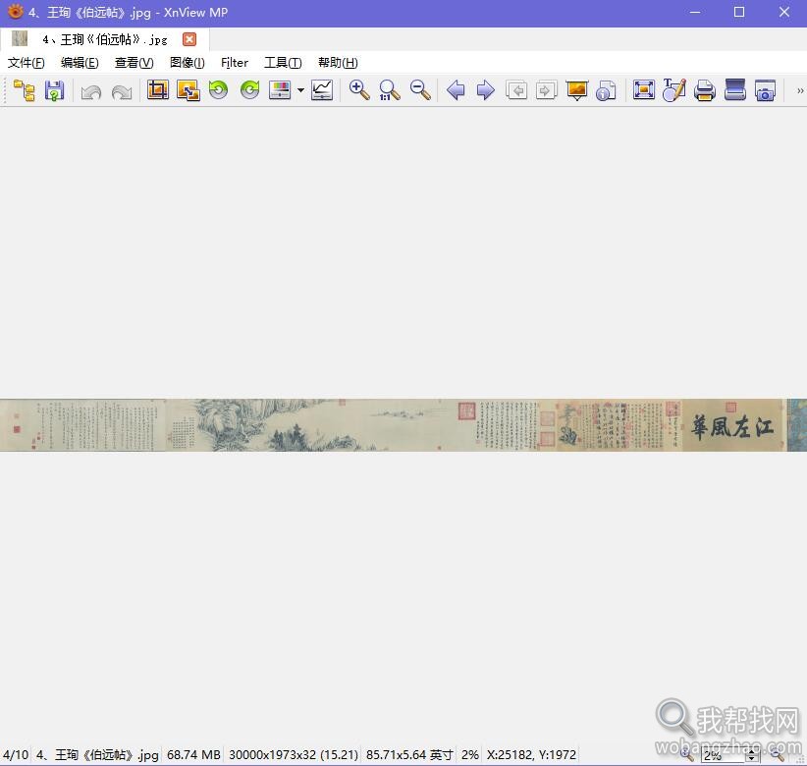Screen dimensions: 807x766
Task: Click the Save As floppy disk icon
Action: (54, 90)
